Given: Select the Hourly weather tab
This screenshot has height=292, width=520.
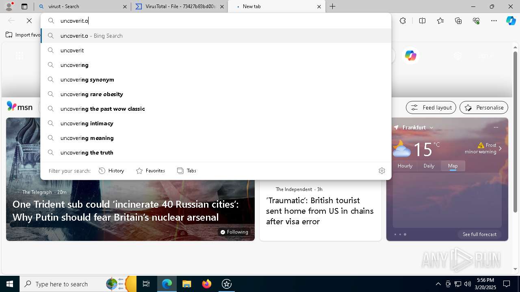Looking at the screenshot, I should (405, 166).
